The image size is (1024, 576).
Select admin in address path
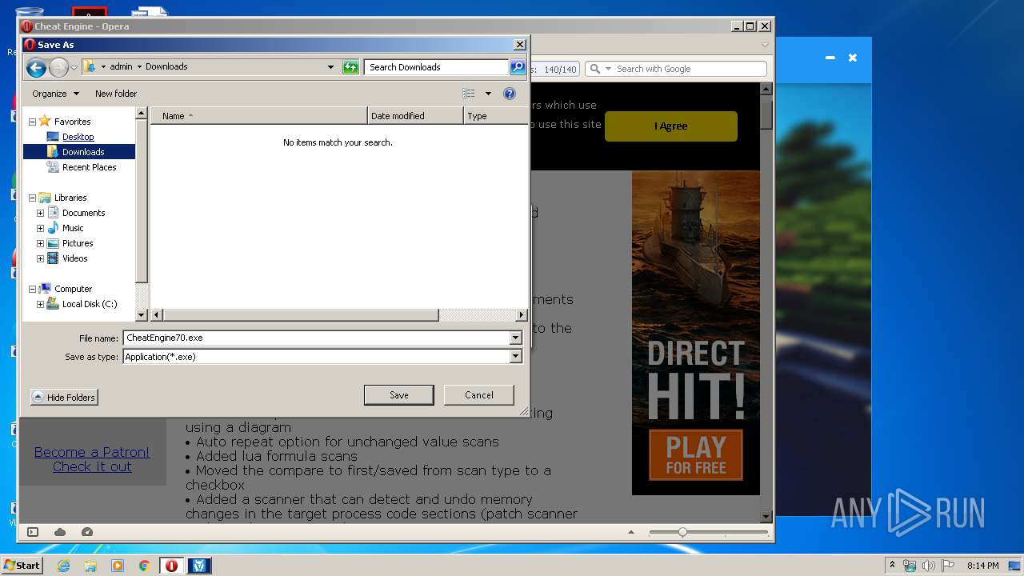[x=121, y=67]
